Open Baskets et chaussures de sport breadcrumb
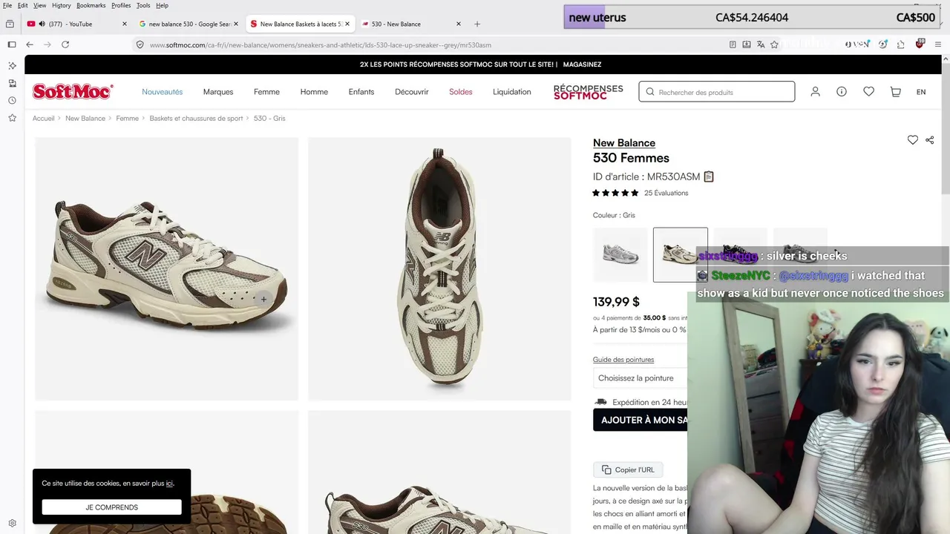The image size is (950, 534). click(x=196, y=119)
